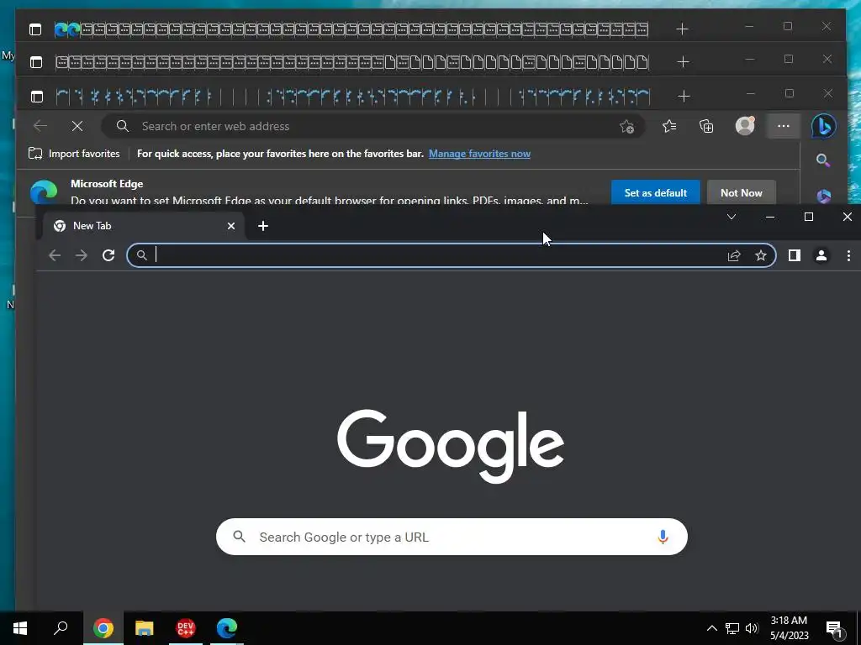Set Edge as default browser
Screen dimensions: 861x645
coord(655,193)
